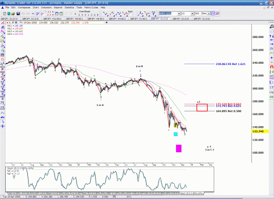Click the blue left arrow on right sidebar
274x199 pixels.
(271, 40)
